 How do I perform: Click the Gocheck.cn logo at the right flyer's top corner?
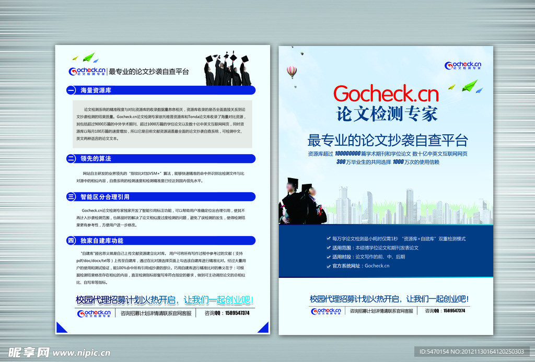463,65
